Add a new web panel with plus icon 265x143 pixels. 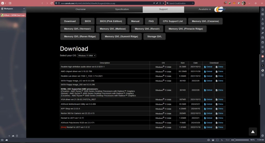point(262,75)
